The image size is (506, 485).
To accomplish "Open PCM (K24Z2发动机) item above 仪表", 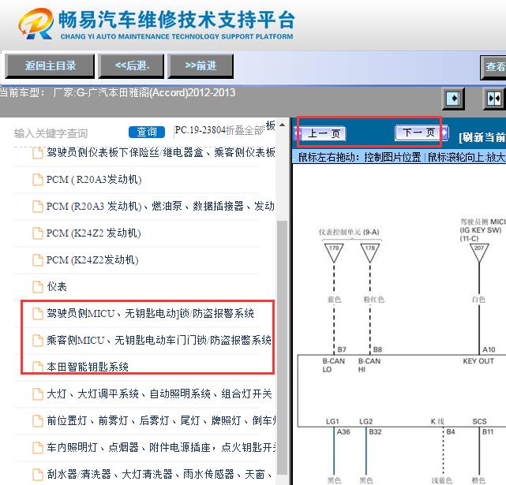I will [x=92, y=259].
